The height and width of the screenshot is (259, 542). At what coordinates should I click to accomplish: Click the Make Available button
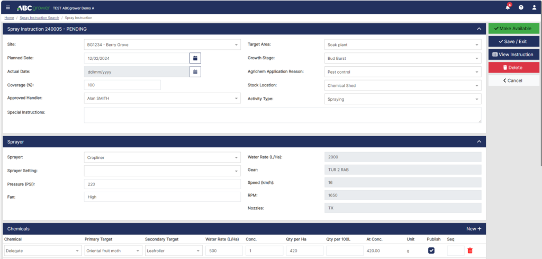pos(513,29)
